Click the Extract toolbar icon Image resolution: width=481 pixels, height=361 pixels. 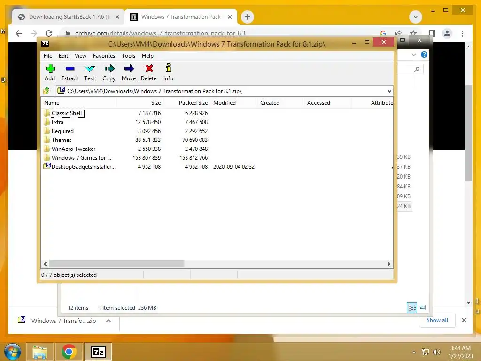[70, 72]
